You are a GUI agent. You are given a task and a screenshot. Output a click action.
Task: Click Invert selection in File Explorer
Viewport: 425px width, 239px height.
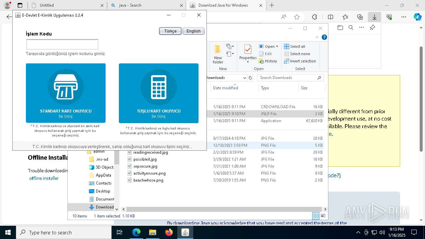300,61
